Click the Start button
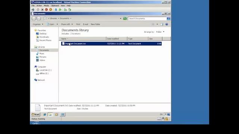 [35, 114]
